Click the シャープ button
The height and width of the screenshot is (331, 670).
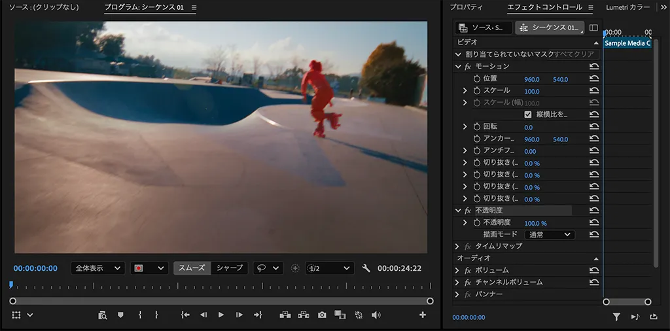[230, 268]
